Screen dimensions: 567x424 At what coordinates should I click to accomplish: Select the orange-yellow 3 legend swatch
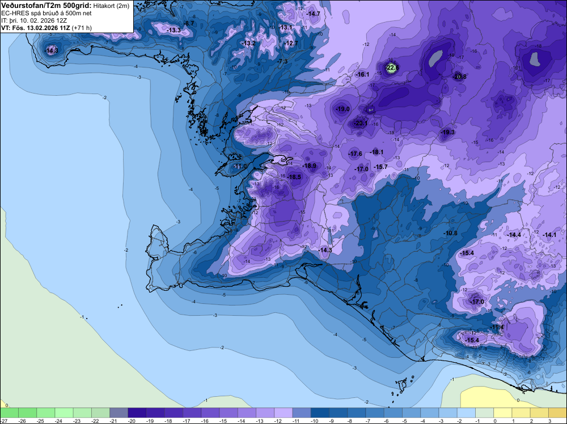point(557,413)
